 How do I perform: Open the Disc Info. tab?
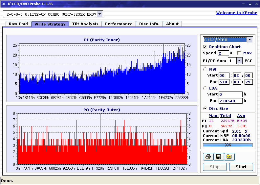pos(149,24)
